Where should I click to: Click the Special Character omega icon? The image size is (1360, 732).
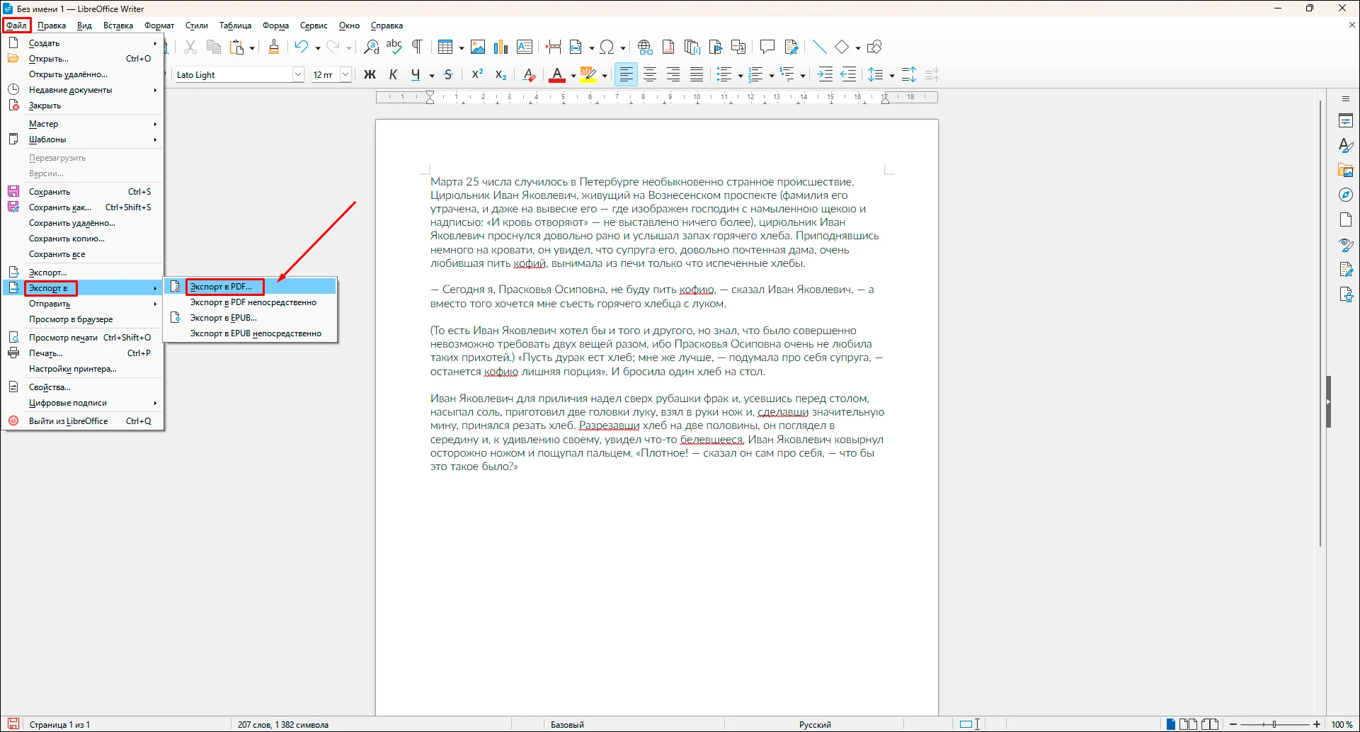(607, 47)
